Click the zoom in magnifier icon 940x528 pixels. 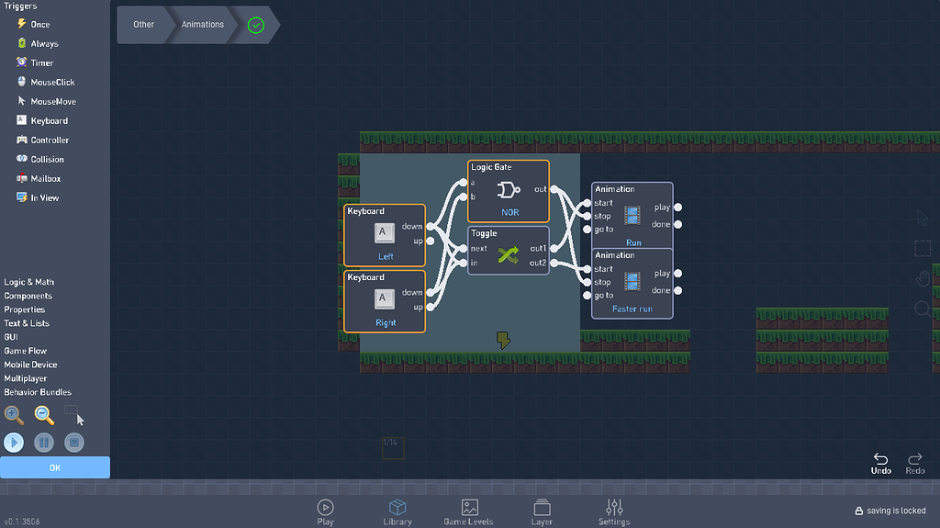coord(14,415)
